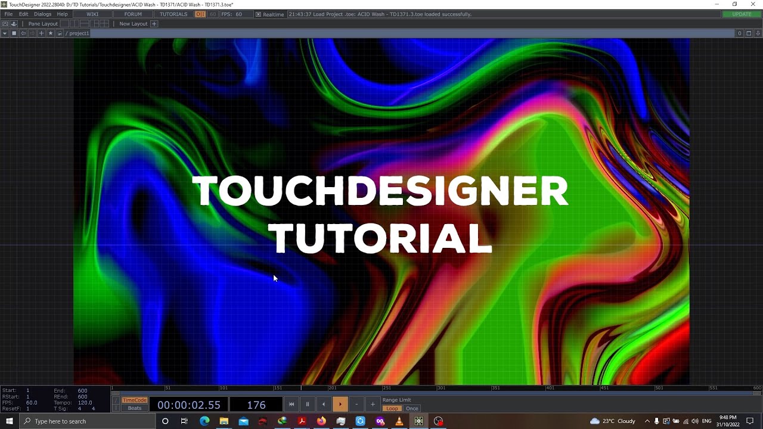Click the star bookmark icon in pane bar
The width and height of the screenshot is (763, 429).
click(50, 33)
